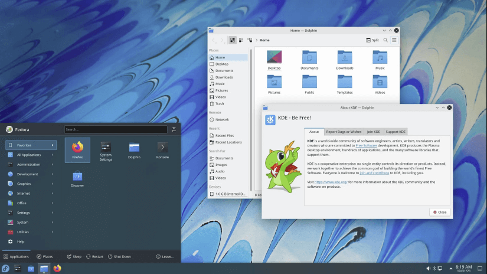Expand the Graphics category
Image resolution: width=487 pixels, height=274 pixels.
click(31, 184)
